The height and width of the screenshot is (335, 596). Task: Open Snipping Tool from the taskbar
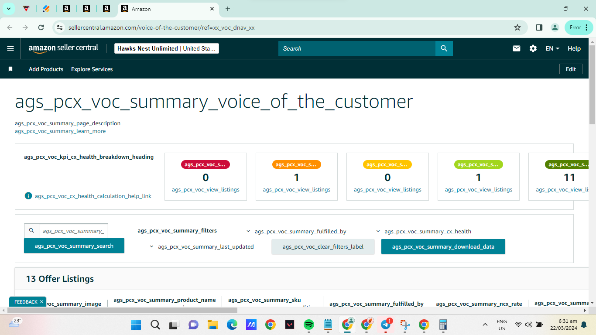(405, 325)
